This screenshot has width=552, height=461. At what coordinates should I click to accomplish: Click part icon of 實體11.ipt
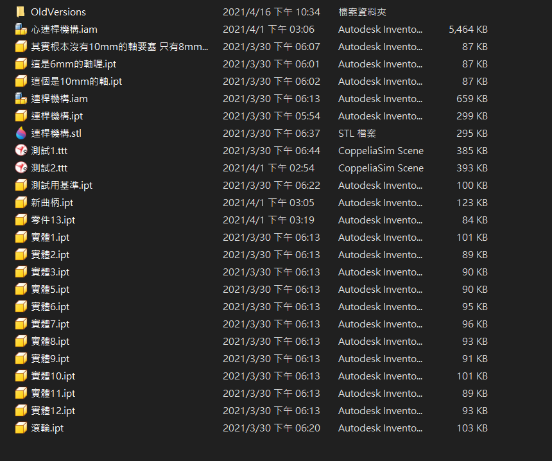(21, 393)
